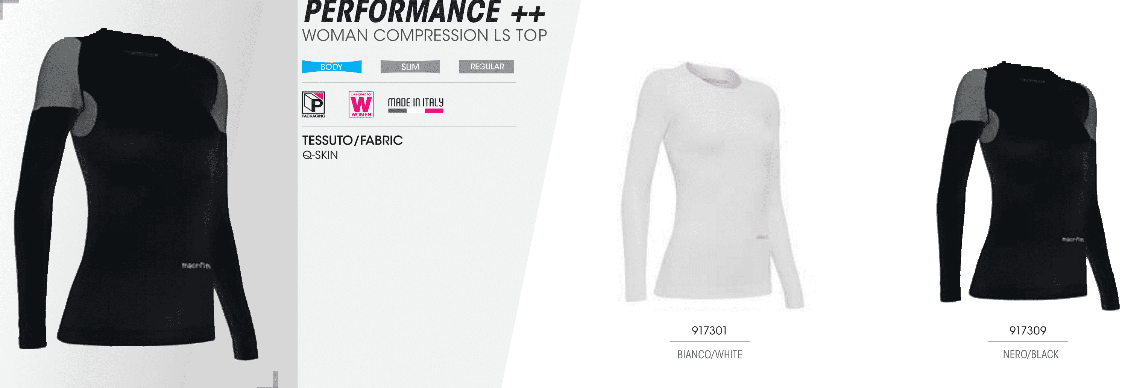Viewport: 1125px width, 388px height.
Task: Click the macron logo on large black shirt
Action: (196, 265)
